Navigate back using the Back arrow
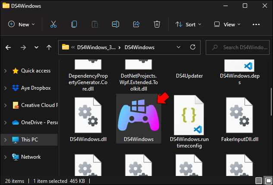Screen dimensions: 273x185 pos(8,47)
